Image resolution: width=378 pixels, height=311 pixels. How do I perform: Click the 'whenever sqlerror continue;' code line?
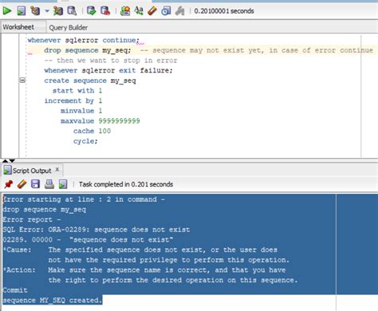[x=83, y=40]
